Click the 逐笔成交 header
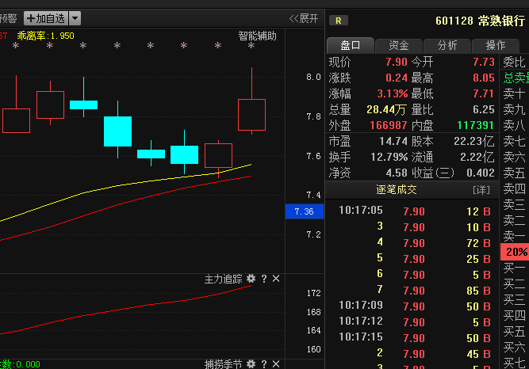This screenshot has width=529, height=369. (397, 190)
